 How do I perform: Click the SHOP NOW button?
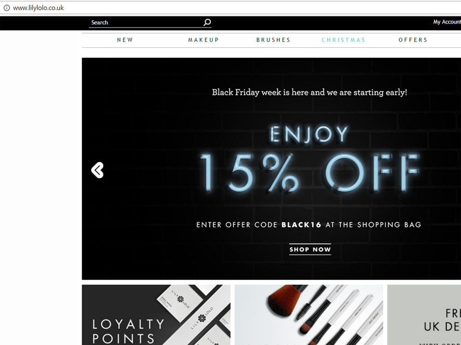(310, 250)
